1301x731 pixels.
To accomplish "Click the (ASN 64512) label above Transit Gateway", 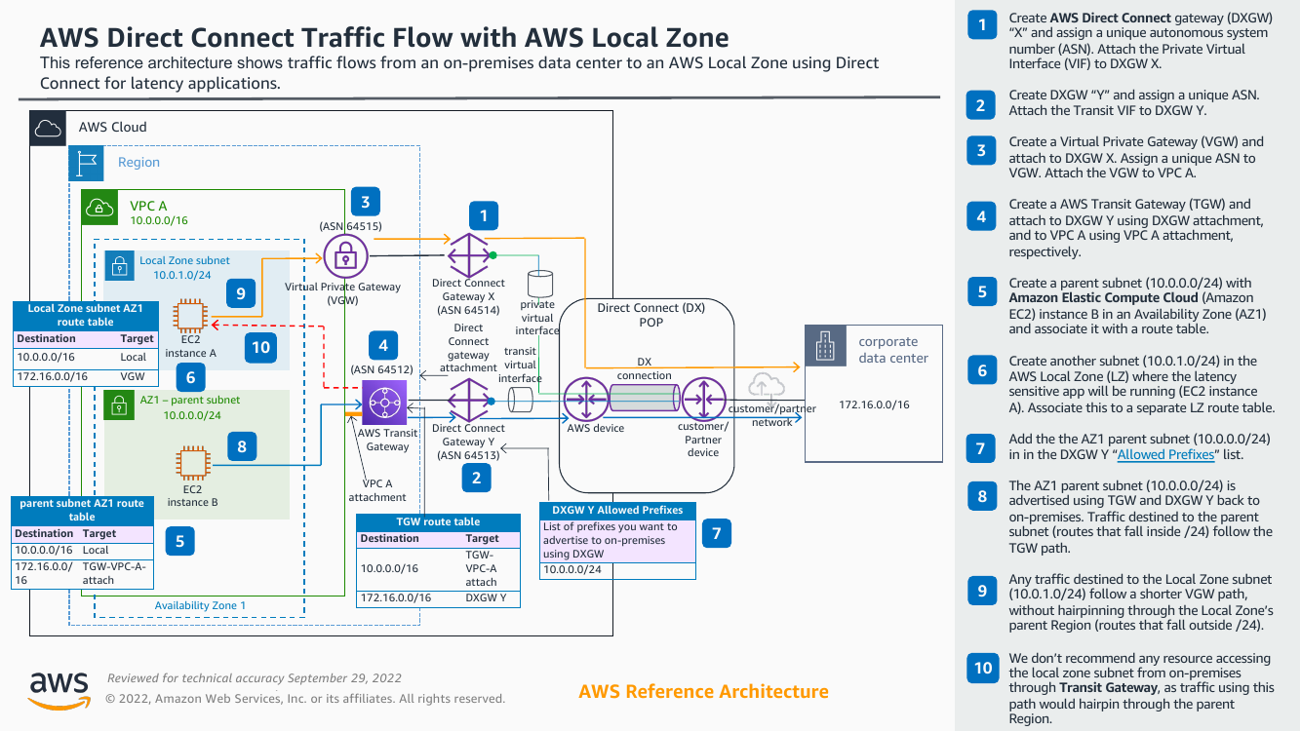I will (x=381, y=370).
